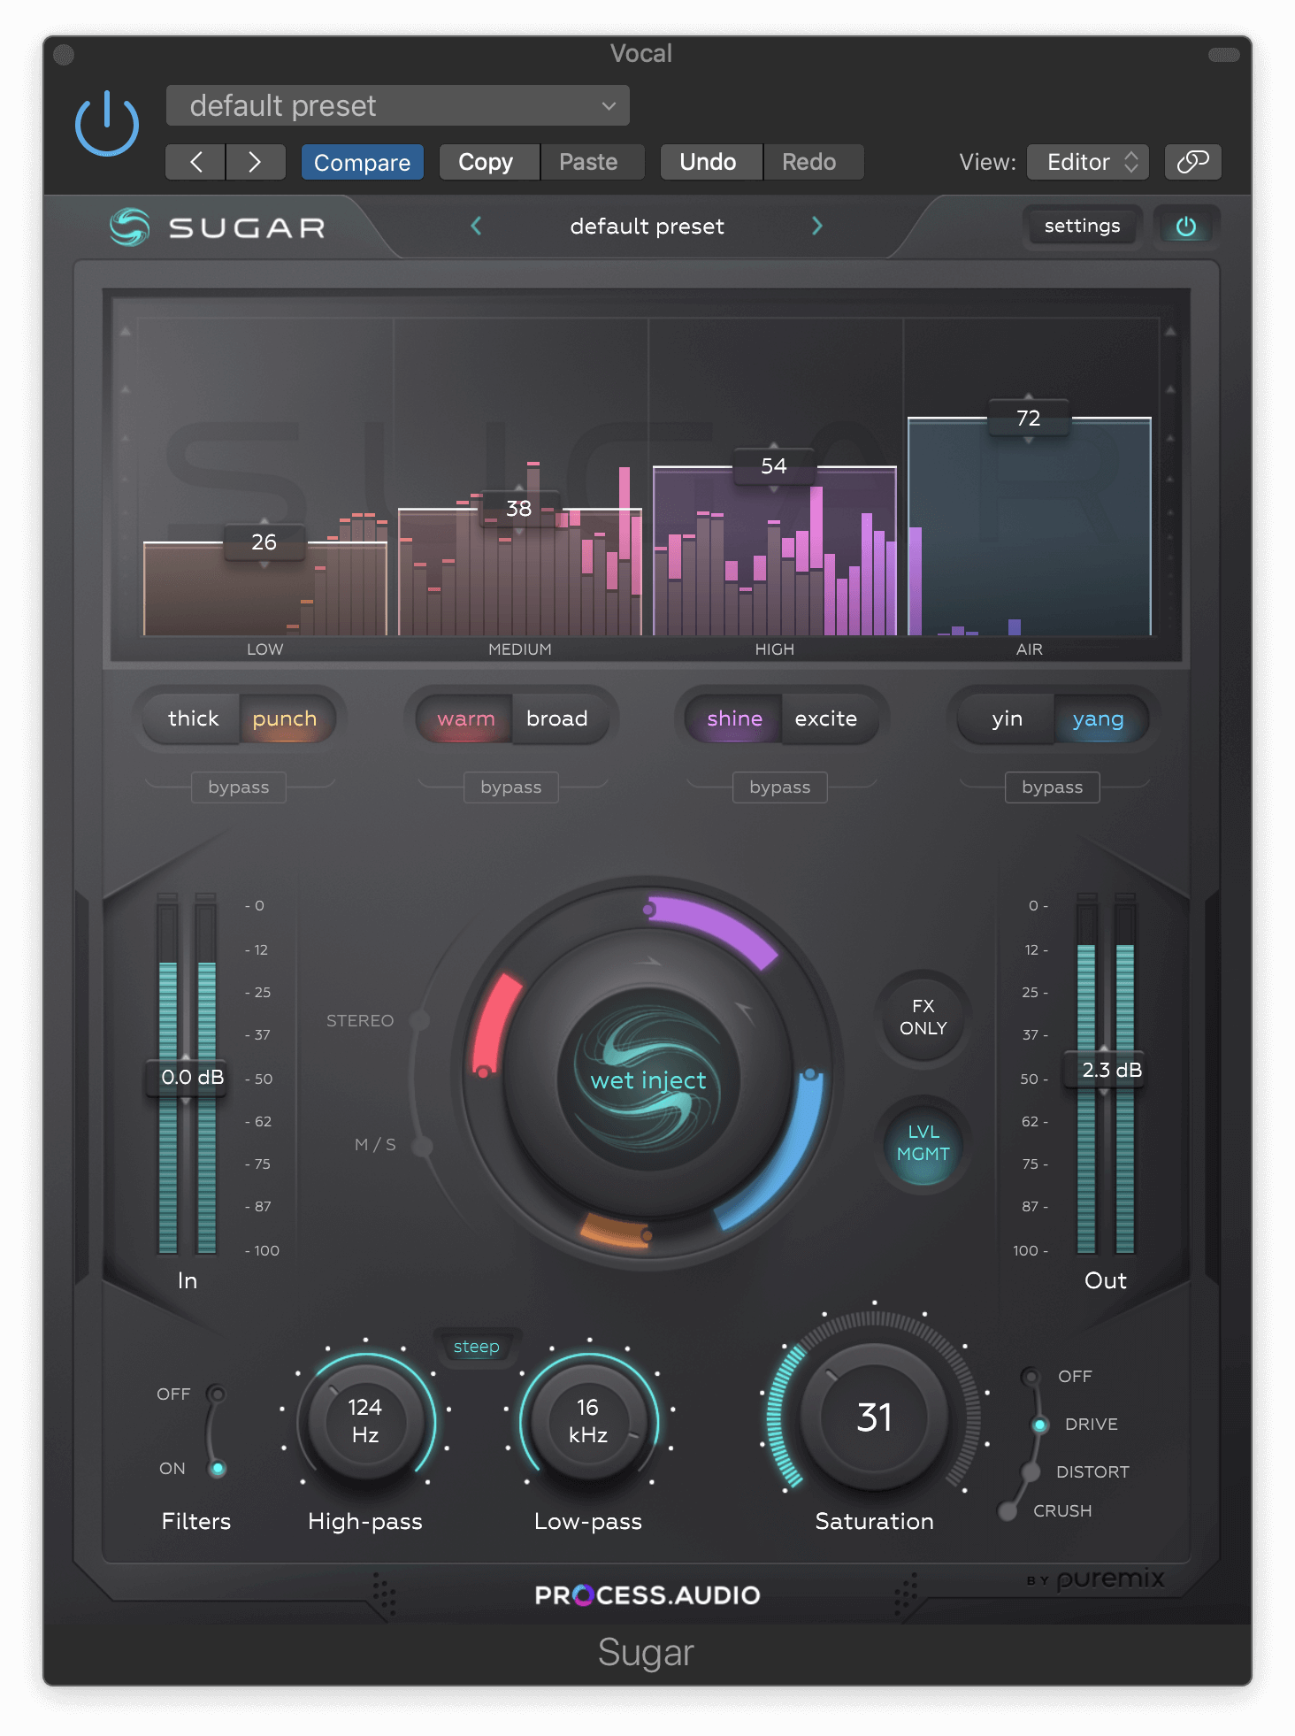The width and height of the screenshot is (1295, 1736).
Task: Bypass the MEDIUM band
Action: tap(511, 787)
